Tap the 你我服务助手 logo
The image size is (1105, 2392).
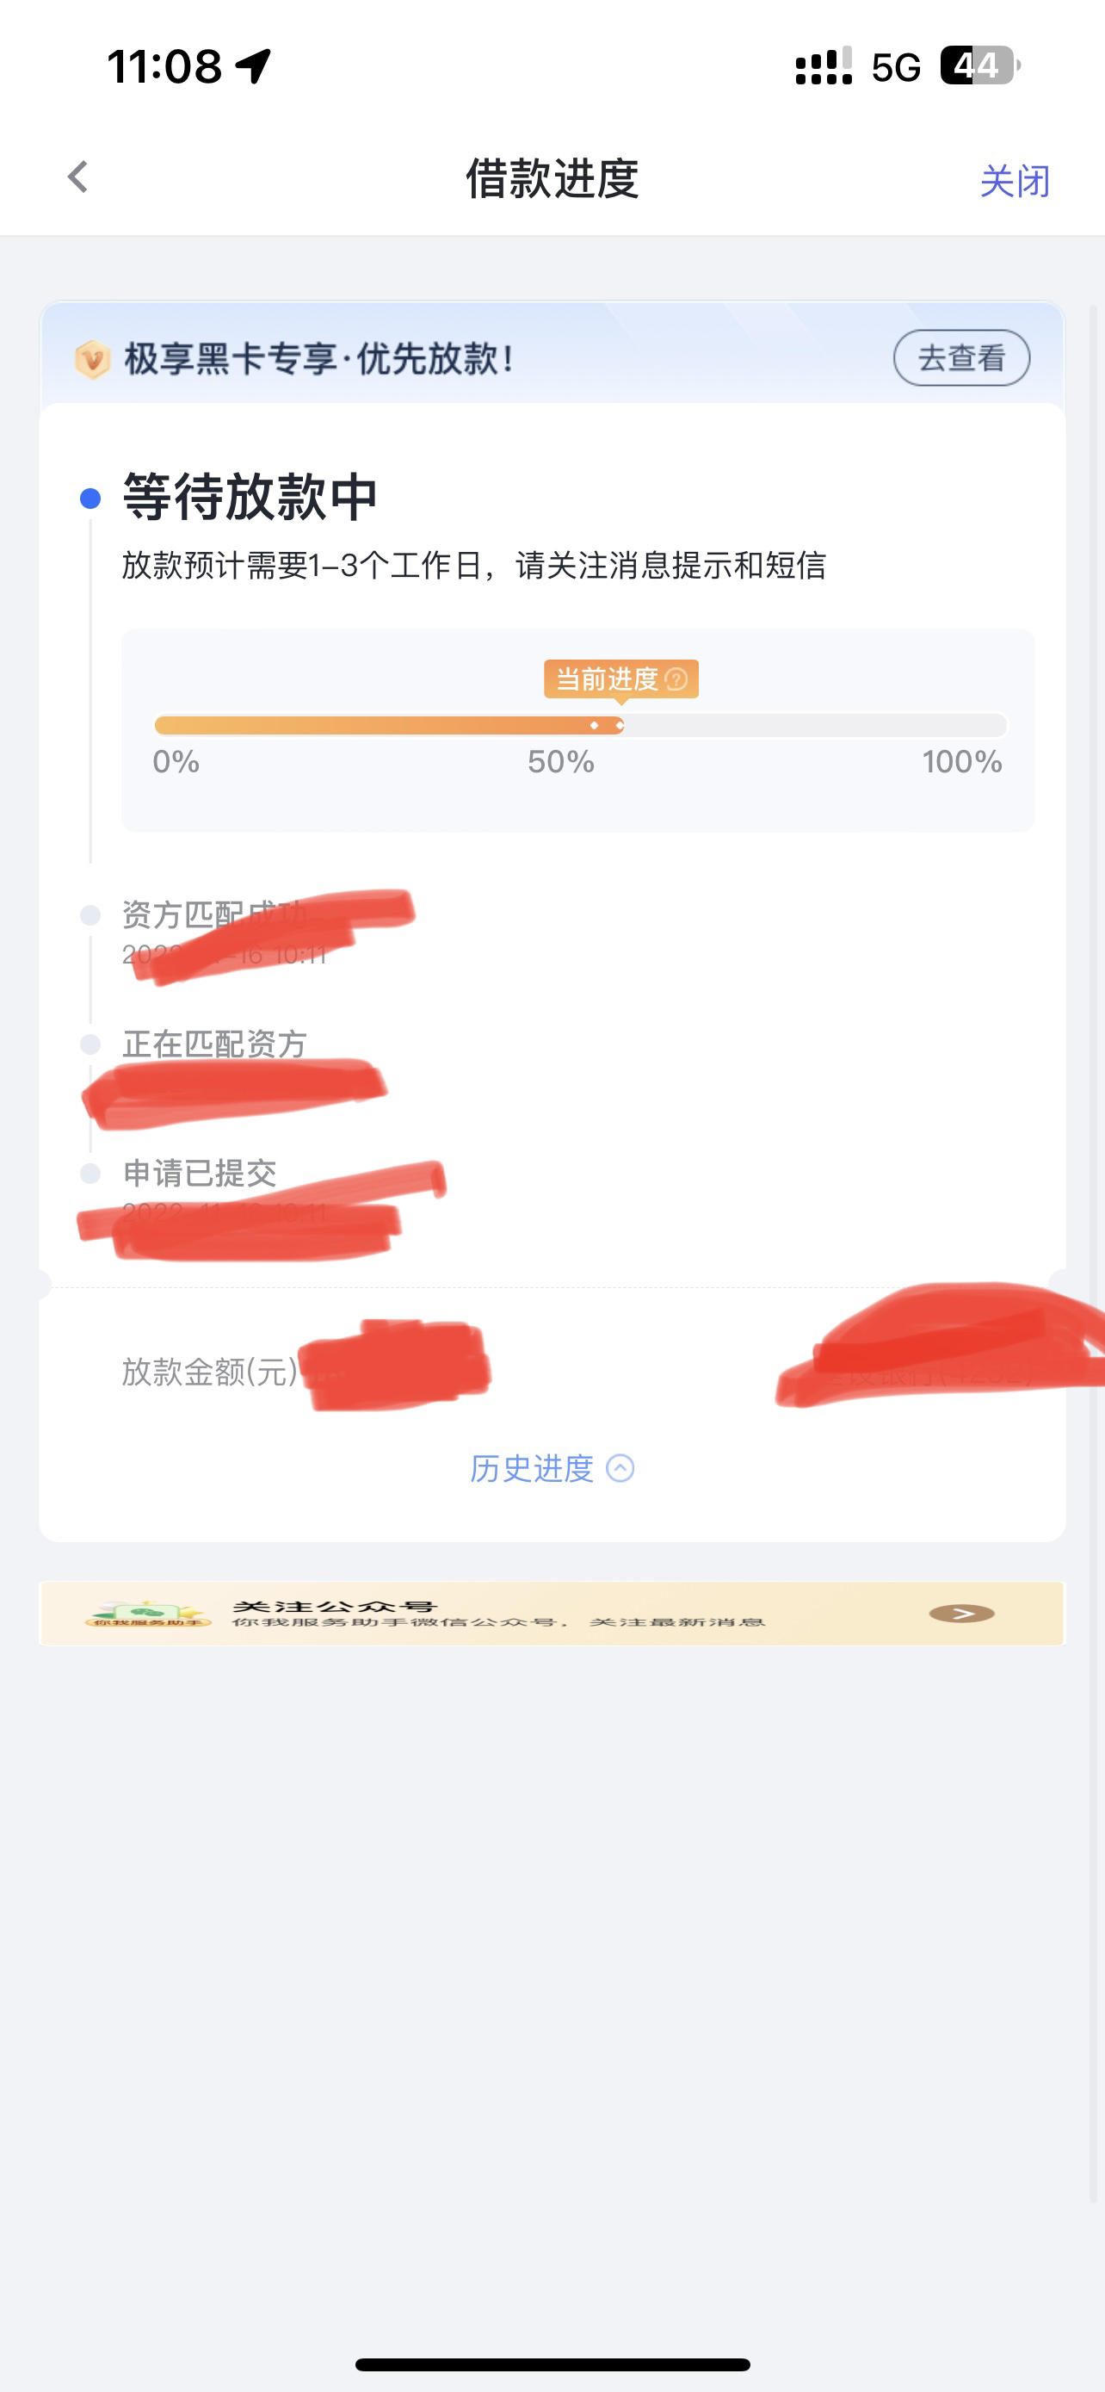tap(145, 1614)
